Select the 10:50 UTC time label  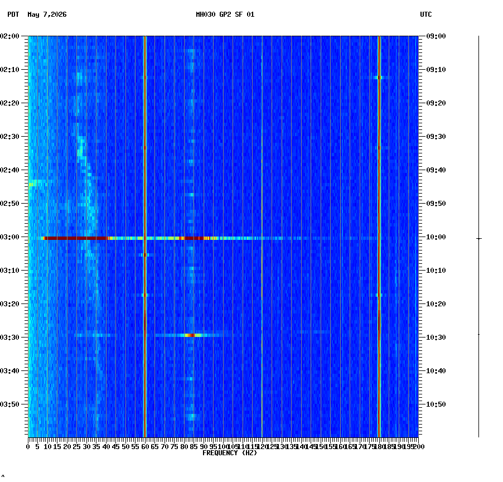[436, 404]
